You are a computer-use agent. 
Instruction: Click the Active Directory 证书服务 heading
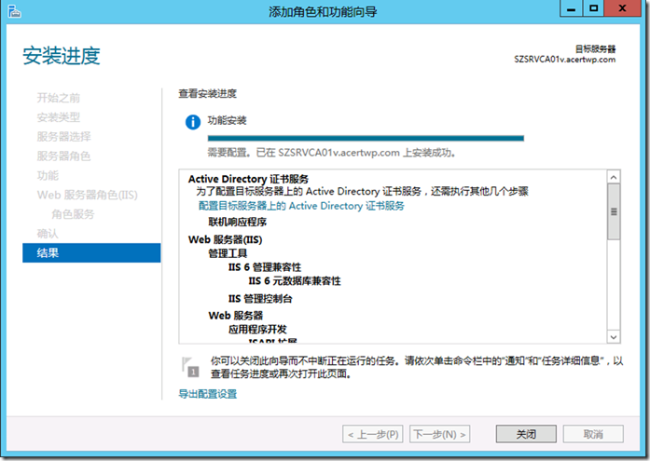[x=248, y=179]
